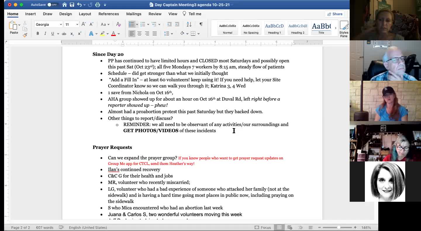
Task: Apply subscript formatting
Action: pos(72,34)
